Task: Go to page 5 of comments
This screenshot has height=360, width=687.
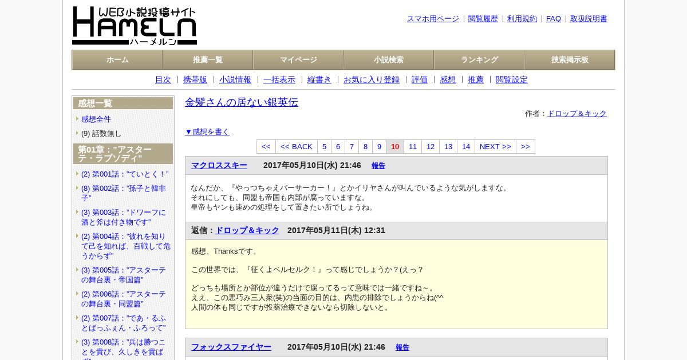Action: coord(325,147)
